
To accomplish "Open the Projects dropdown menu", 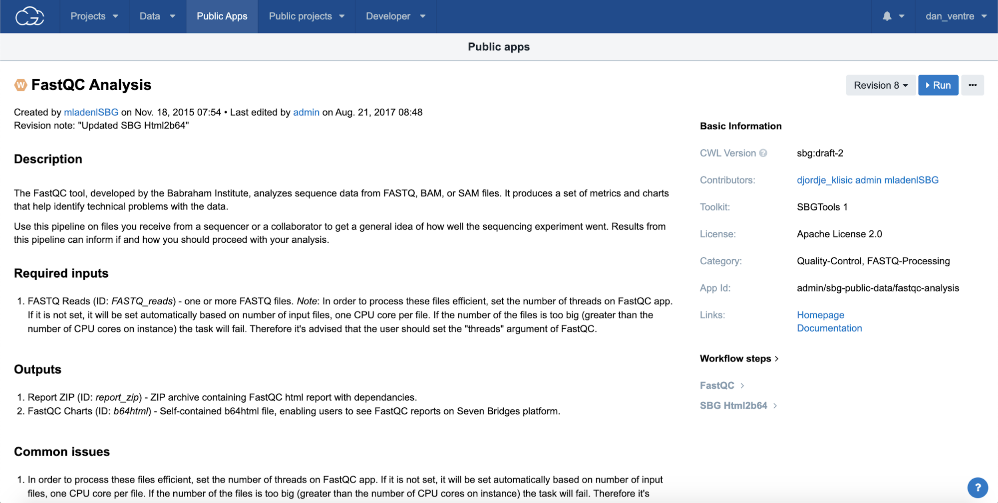I will tap(94, 16).
